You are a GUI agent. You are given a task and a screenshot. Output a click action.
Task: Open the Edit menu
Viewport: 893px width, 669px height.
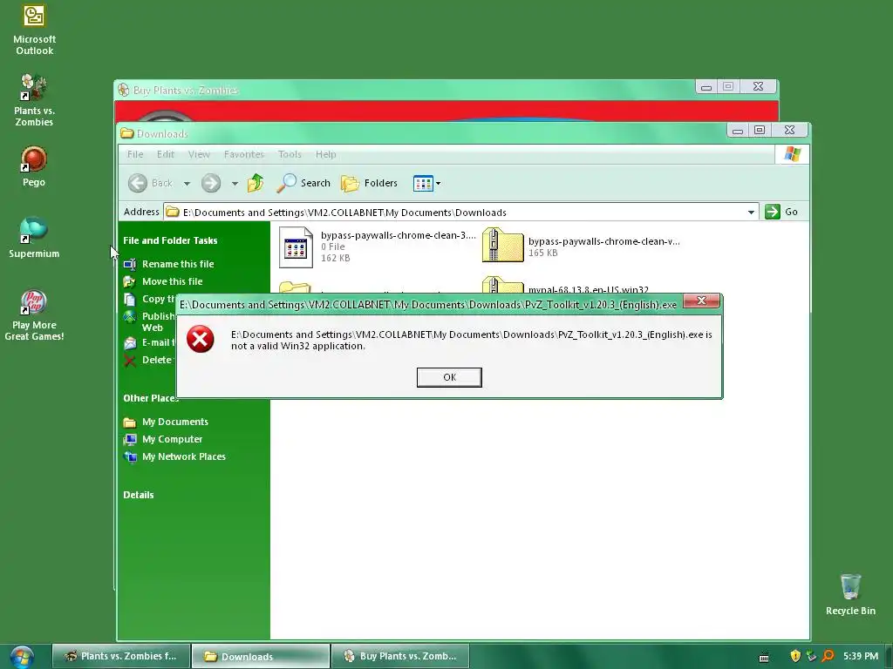coord(165,154)
